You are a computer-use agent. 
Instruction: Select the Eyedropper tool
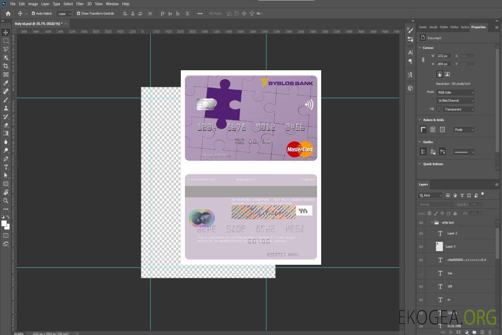tap(6, 83)
